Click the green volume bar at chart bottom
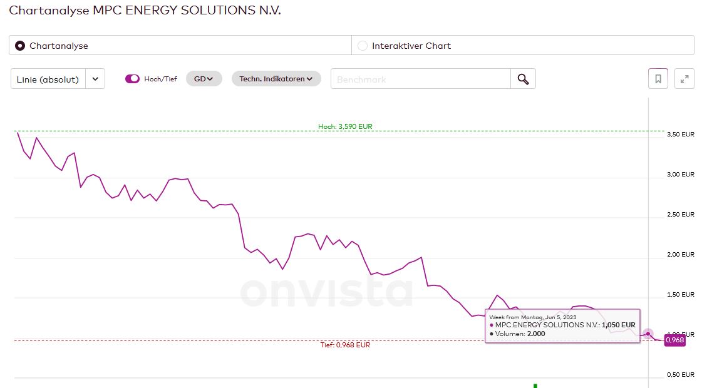702x388 pixels. coord(535,385)
